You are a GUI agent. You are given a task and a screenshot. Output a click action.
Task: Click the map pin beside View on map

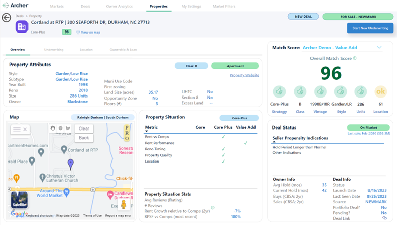pyautogui.click(x=78, y=32)
